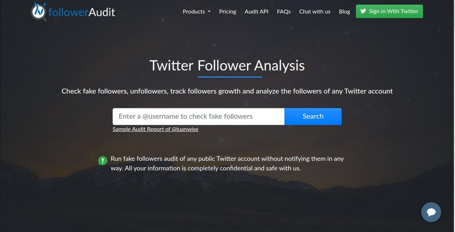Expand the Products dropdown menu
The width and height of the screenshot is (455, 232).
[x=197, y=12]
